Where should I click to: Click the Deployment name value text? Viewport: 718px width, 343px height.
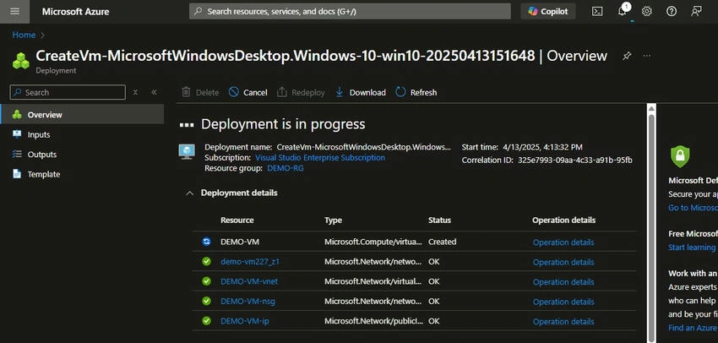click(x=363, y=147)
